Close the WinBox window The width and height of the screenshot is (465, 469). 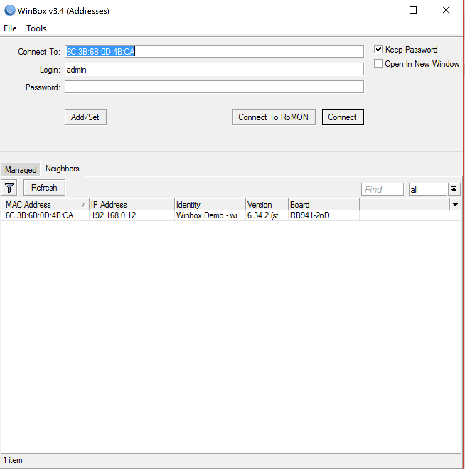[x=446, y=10]
